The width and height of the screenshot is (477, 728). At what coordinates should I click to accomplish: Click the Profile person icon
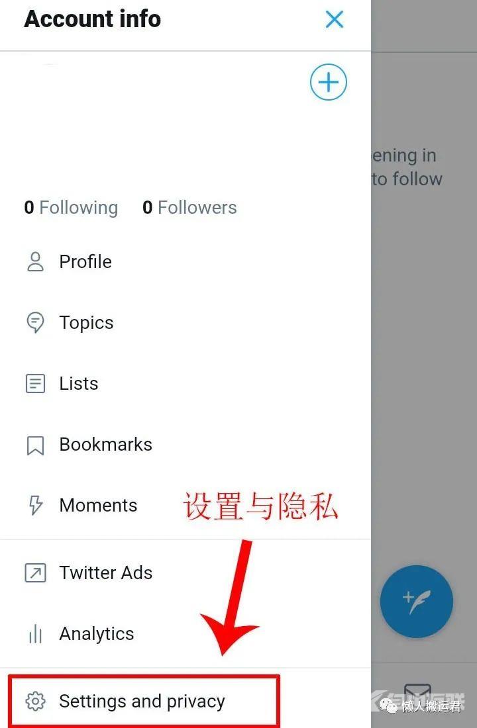[35, 262]
